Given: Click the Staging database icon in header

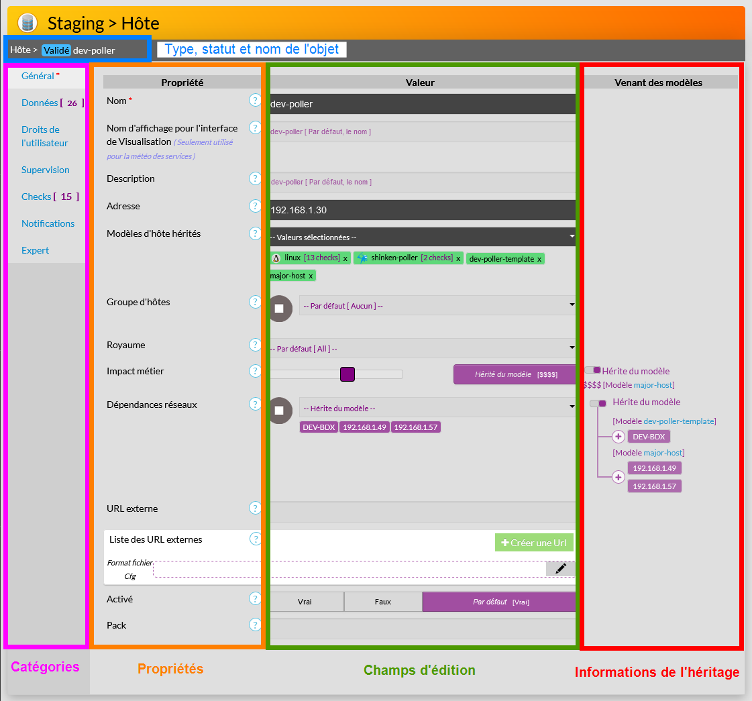Looking at the screenshot, I should [28, 23].
